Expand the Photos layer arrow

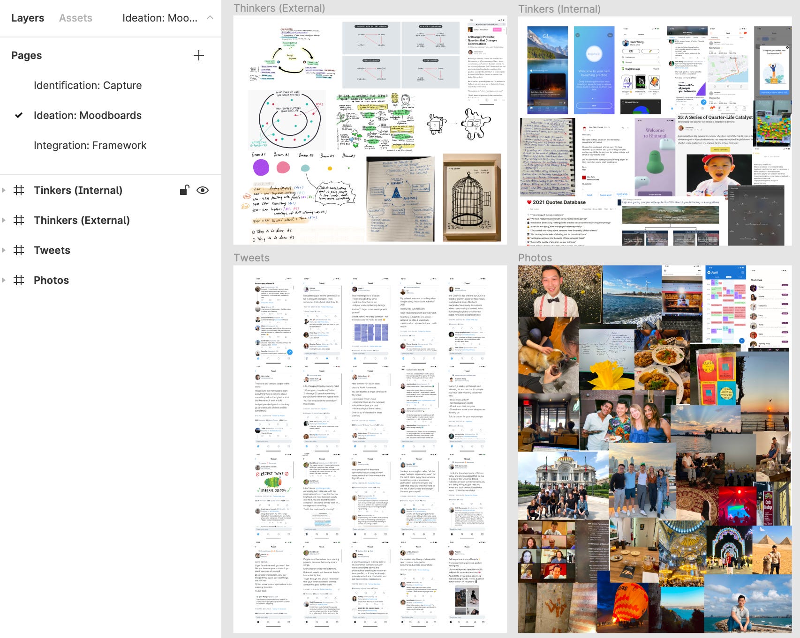(4, 280)
